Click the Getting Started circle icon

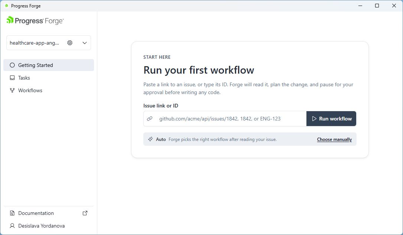tap(12, 65)
